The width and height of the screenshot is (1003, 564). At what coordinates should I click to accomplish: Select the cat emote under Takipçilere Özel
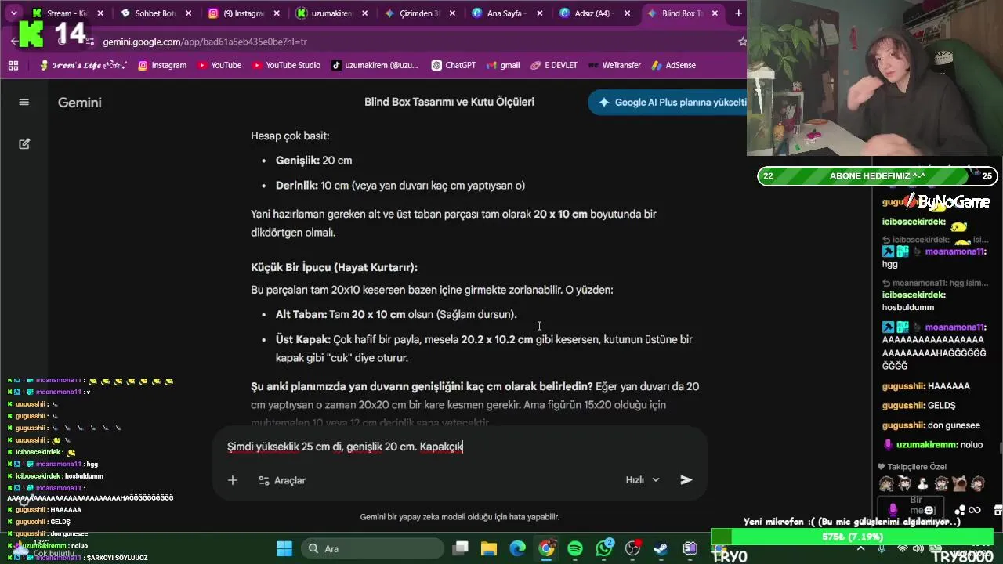pyautogui.click(x=959, y=483)
